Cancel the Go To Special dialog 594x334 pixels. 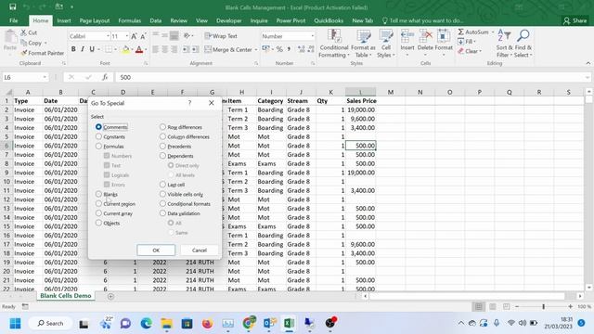(200, 250)
